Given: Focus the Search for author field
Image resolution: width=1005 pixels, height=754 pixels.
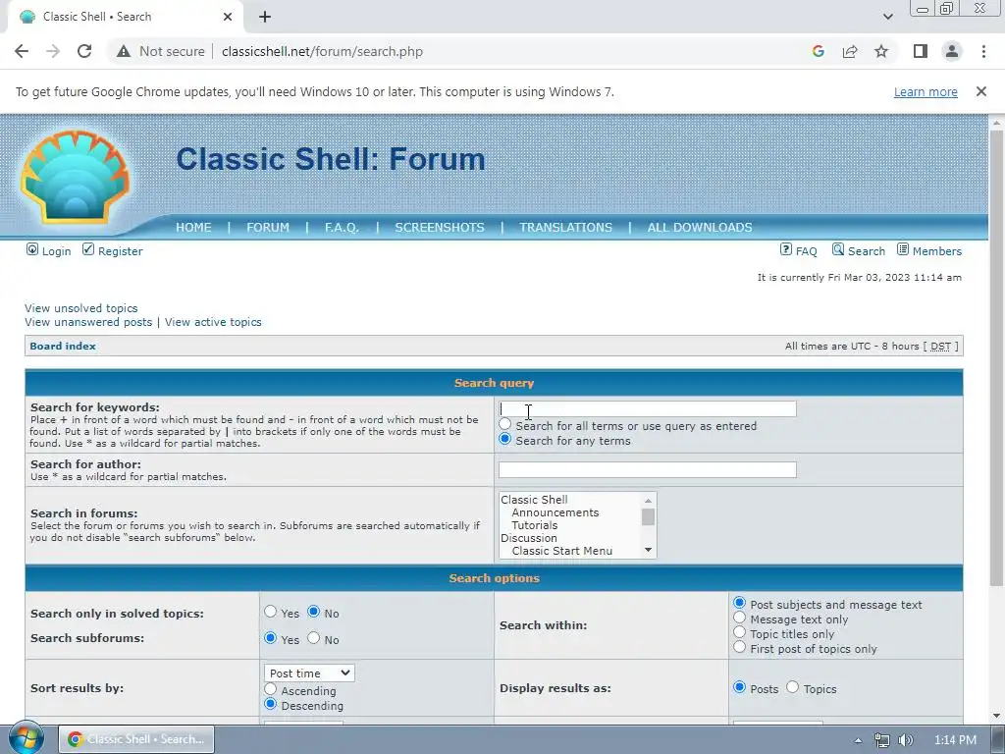Looking at the screenshot, I should click(648, 469).
